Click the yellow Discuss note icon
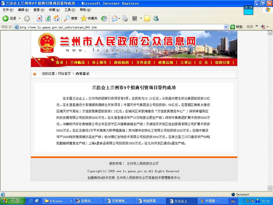The image size is (273, 205). (147, 18)
